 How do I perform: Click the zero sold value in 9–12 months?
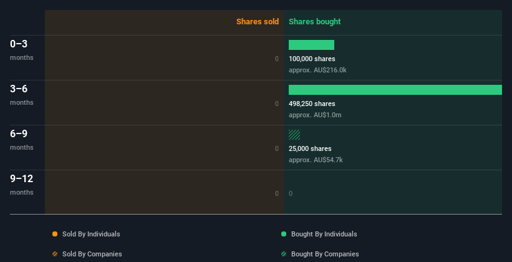pyautogui.click(x=277, y=193)
